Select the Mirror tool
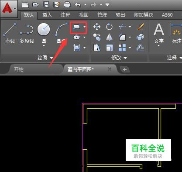Screen dimensions: 182x172 (x=109, y=37)
